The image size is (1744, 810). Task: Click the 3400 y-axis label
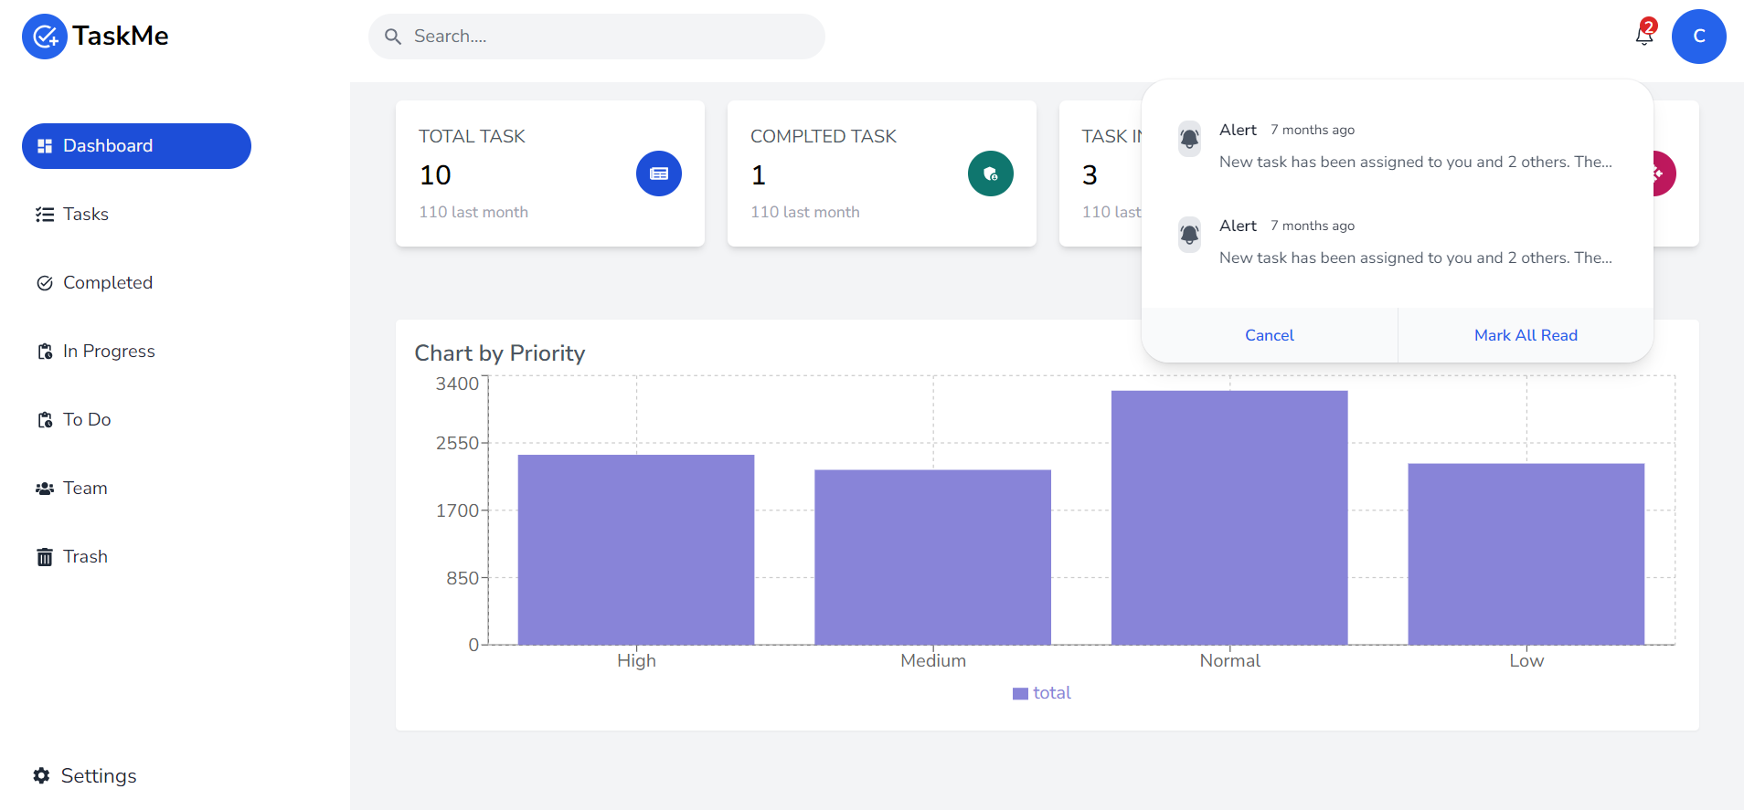[457, 384]
